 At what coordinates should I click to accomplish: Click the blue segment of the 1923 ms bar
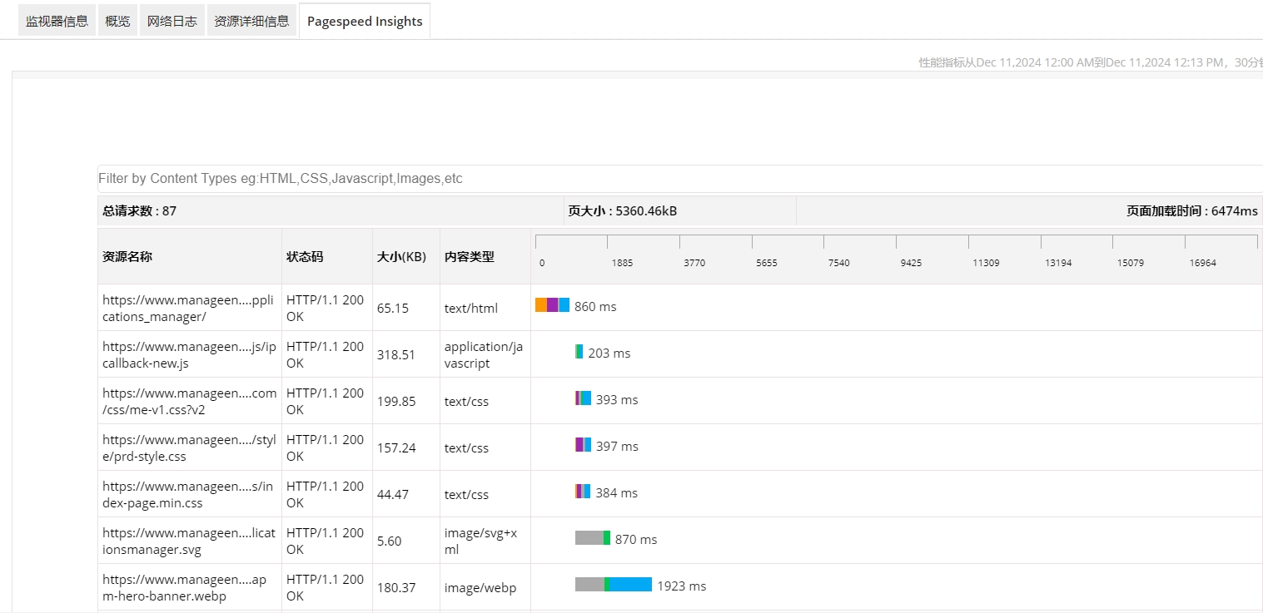pos(630,585)
